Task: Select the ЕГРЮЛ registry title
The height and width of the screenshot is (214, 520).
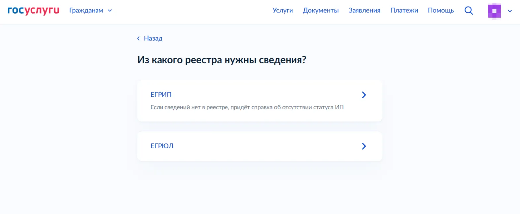Action: [x=162, y=146]
